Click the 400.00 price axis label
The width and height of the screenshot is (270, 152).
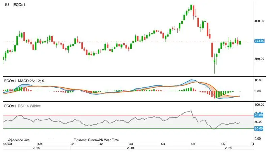point(259,21)
